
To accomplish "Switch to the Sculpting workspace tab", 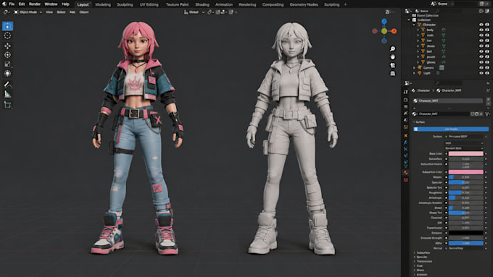I will click(x=125, y=4).
